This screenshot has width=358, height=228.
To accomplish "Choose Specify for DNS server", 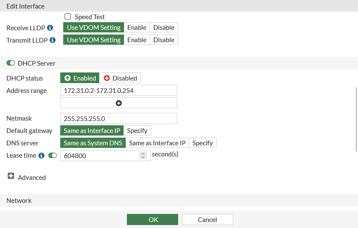I will pos(202,143).
